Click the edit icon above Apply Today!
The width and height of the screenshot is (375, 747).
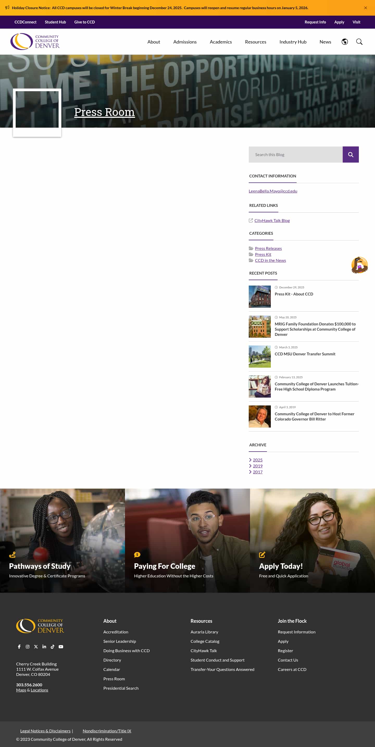coord(262,555)
